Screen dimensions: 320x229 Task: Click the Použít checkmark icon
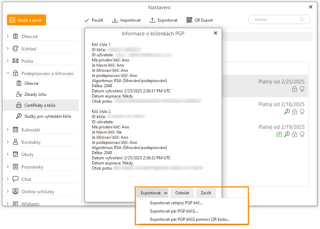point(87,20)
